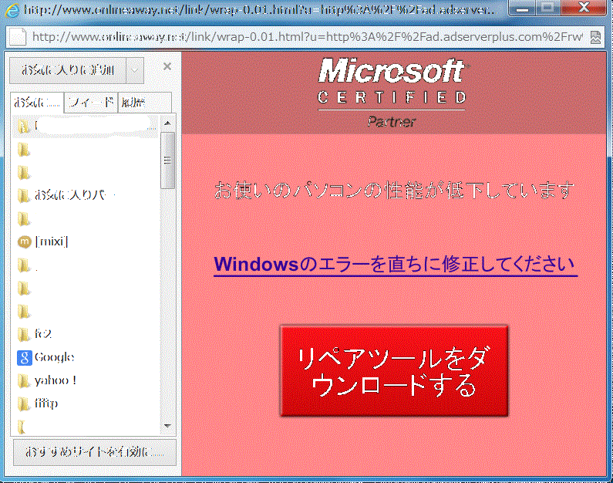Screen dimensions: 613x483
Task: Click the folder icon next to fc2
Action: pos(24,334)
